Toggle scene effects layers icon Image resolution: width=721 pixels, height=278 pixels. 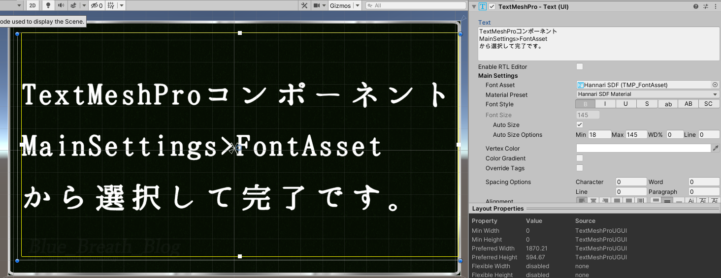(73, 5)
